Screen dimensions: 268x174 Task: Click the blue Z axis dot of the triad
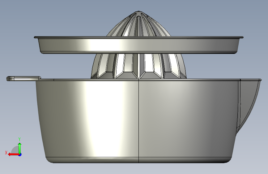coord(20,154)
